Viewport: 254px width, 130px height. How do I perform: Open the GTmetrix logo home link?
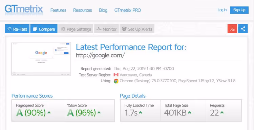(24, 9)
